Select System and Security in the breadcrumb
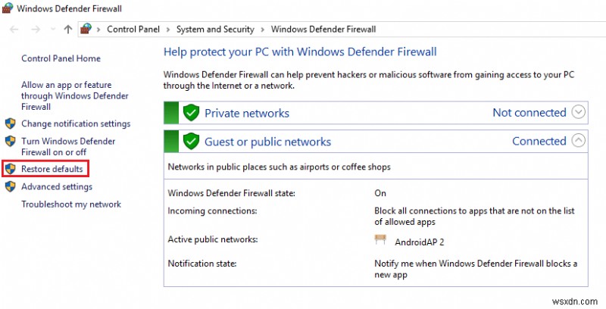 (216, 30)
